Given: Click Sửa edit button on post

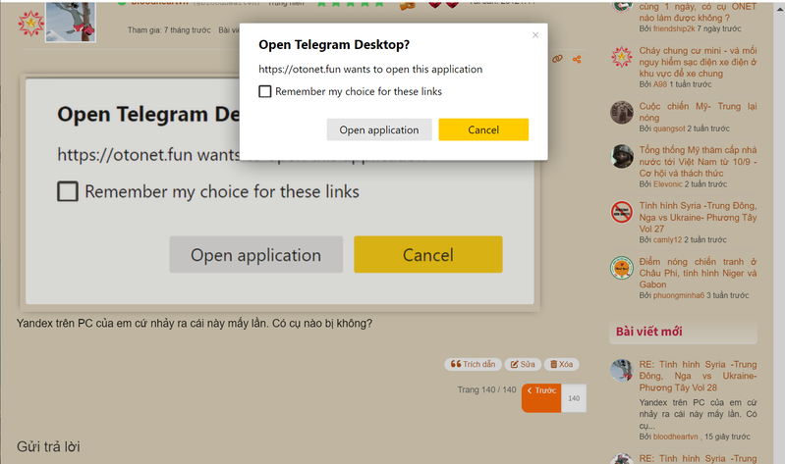Looking at the screenshot, I should (x=522, y=364).
